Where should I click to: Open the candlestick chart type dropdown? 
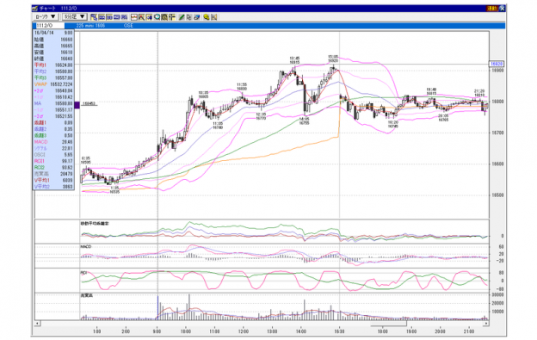pyautogui.click(x=46, y=16)
